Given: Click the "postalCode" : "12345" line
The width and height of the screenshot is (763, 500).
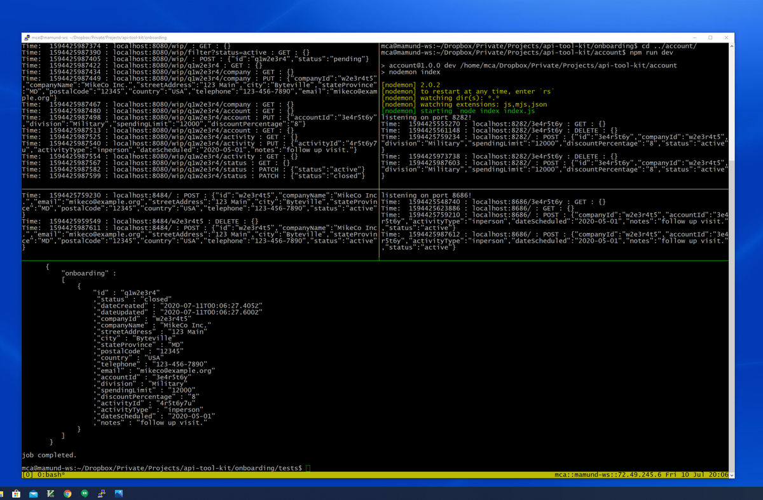Looking at the screenshot, I should (x=137, y=351).
